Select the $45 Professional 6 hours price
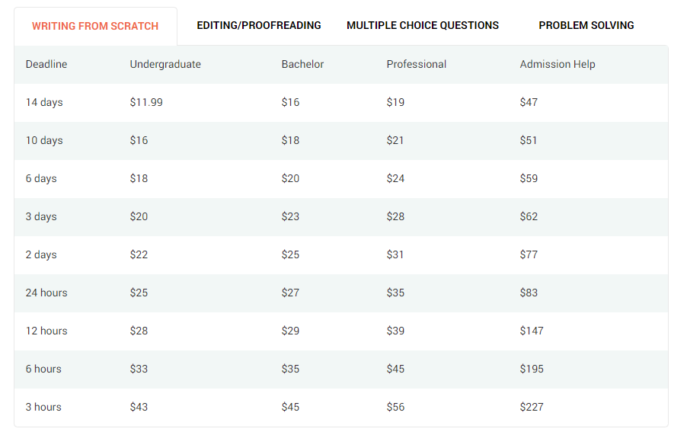This screenshot has height=435, width=687. tap(395, 369)
